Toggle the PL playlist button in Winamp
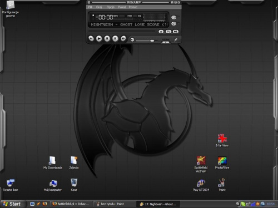 coord(168,32)
